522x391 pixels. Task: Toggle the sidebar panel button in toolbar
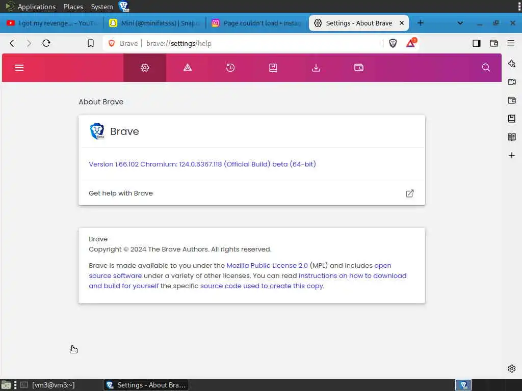click(477, 43)
